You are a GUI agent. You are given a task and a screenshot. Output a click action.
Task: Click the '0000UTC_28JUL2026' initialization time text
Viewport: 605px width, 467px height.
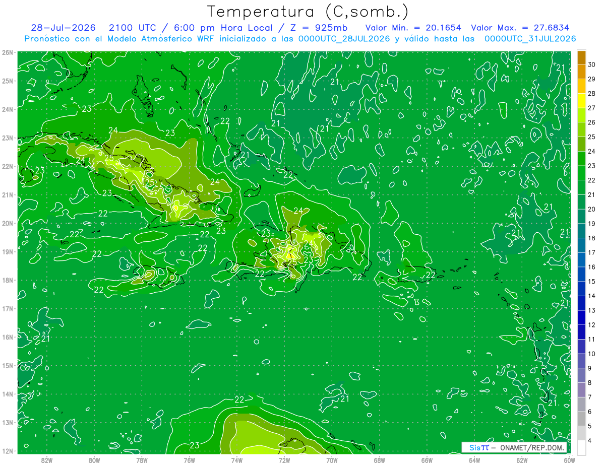pyautogui.click(x=344, y=38)
